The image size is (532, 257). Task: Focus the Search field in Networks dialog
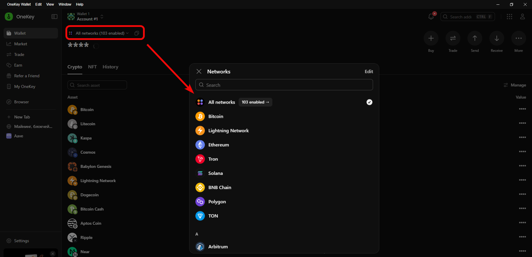pos(284,85)
